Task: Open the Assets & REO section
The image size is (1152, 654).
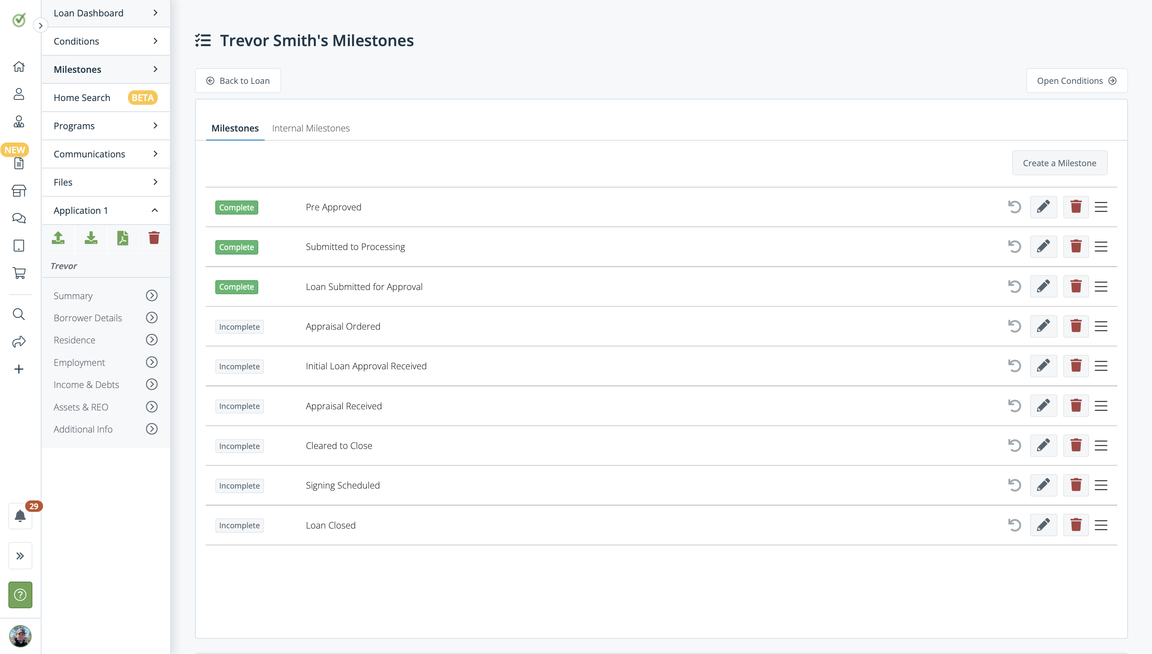Action: [x=106, y=407]
